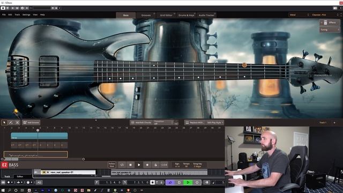Switch to the Bass tab
343x193 pixels.
coord(126,15)
